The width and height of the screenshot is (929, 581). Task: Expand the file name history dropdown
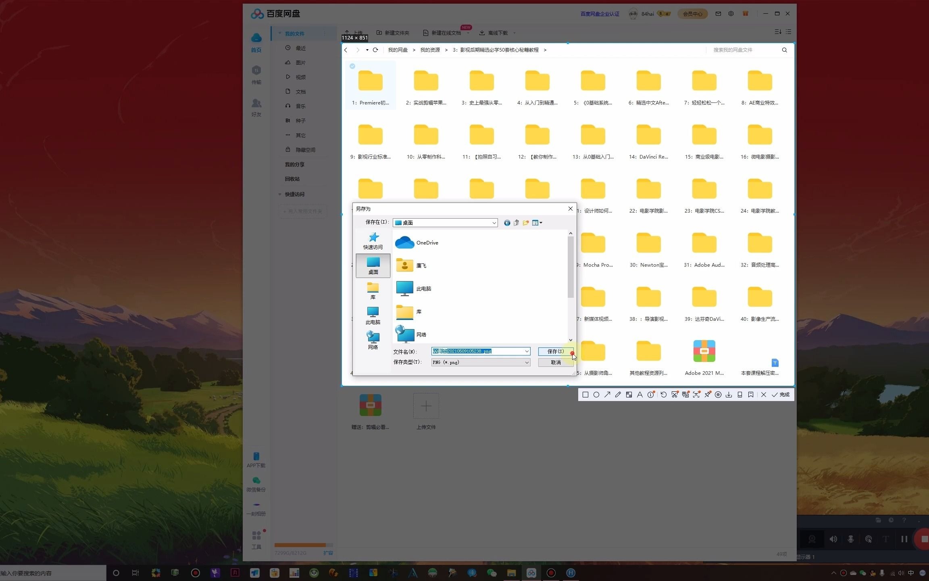(527, 351)
